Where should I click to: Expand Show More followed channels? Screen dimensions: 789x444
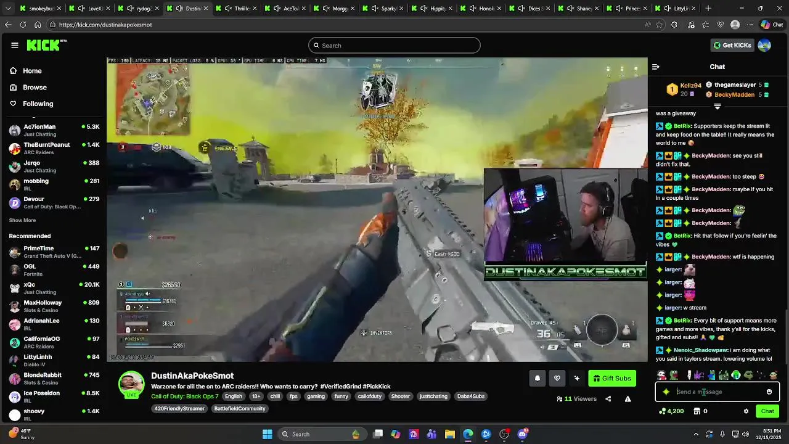[x=22, y=220]
